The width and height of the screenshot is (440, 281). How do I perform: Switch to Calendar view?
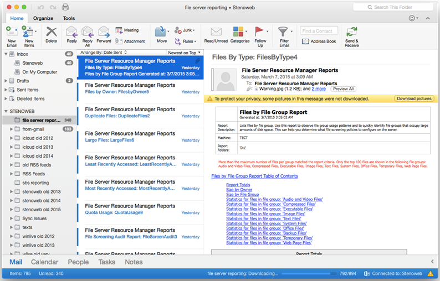[44, 262]
